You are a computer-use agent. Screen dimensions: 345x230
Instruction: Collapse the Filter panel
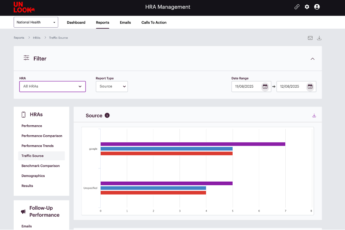313,59
